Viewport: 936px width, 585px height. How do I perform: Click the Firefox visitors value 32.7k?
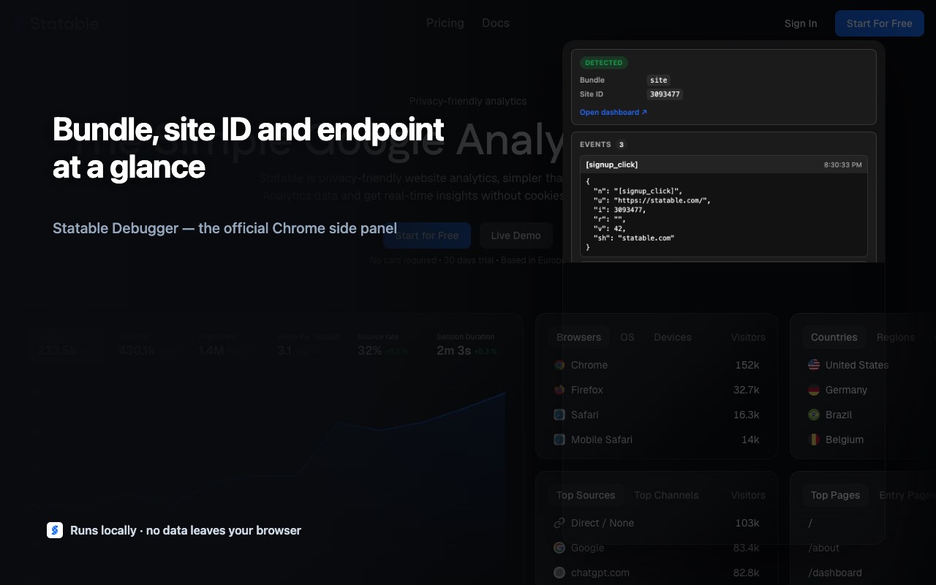click(x=747, y=390)
